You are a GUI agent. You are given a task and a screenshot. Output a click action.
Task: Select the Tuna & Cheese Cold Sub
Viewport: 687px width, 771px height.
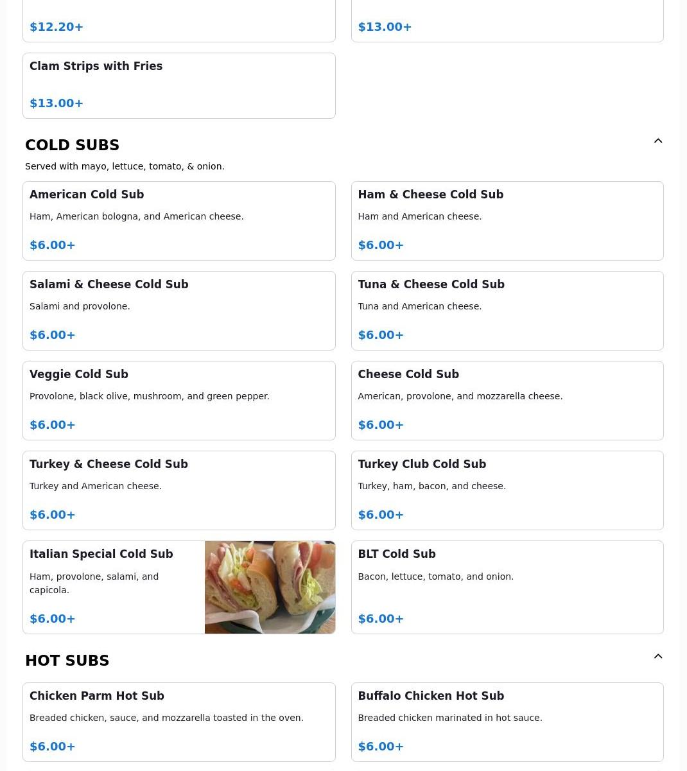[x=507, y=311]
